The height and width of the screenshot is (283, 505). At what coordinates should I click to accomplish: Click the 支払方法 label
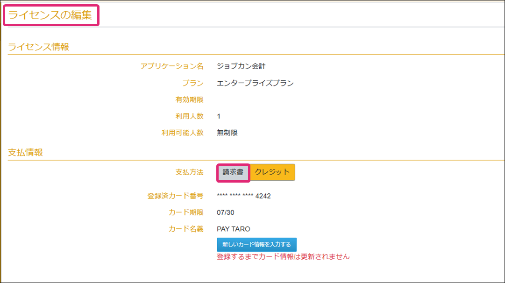click(189, 172)
